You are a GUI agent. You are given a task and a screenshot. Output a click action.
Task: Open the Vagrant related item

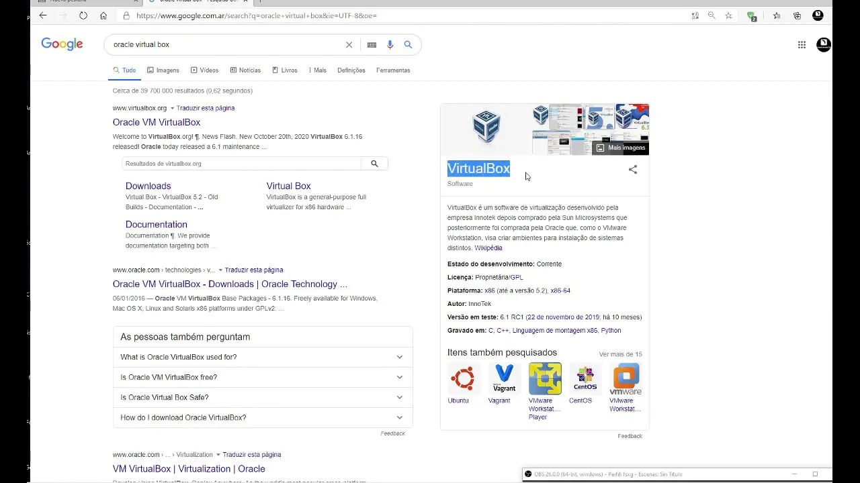click(504, 384)
